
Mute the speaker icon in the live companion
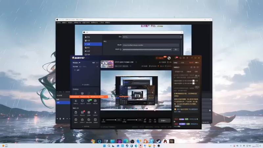[x=124, y=120]
